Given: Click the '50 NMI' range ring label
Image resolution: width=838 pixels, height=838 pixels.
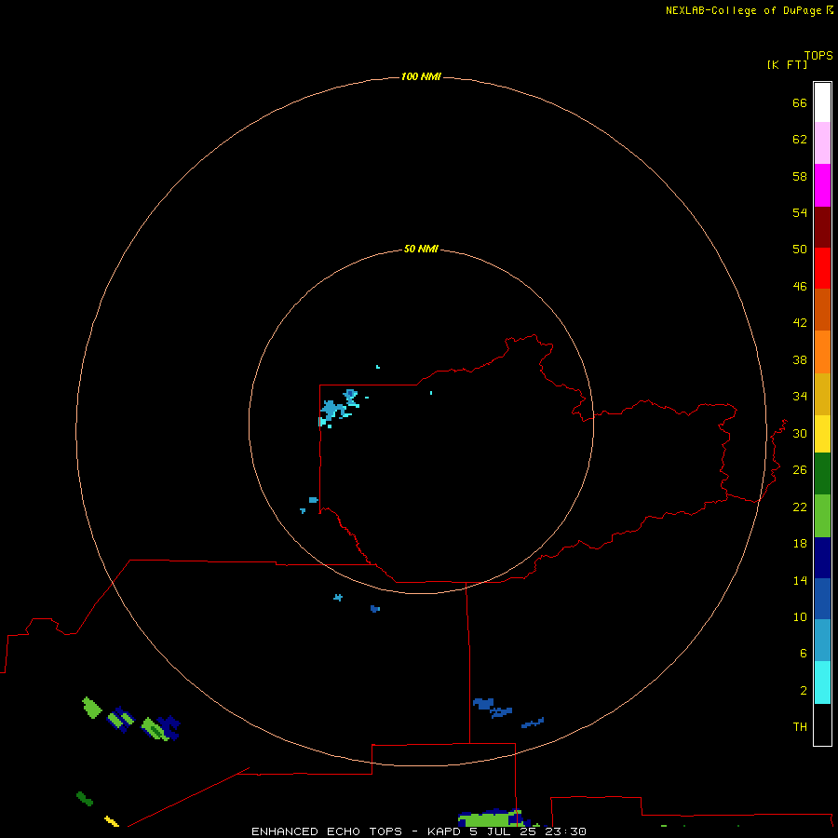Looking at the screenshot, I should (421, 249).
